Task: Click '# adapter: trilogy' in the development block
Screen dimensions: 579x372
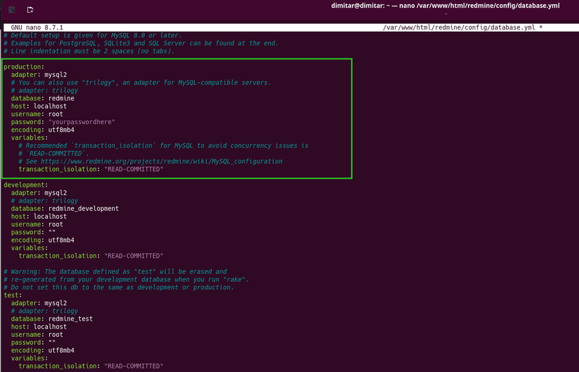Action: coord(45,201)
